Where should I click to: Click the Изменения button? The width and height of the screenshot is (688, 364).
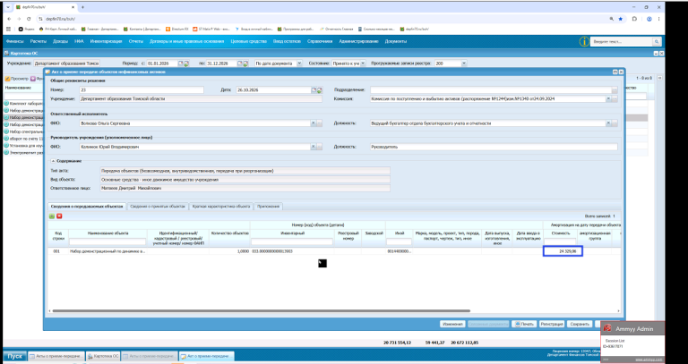tap(452, 324)
